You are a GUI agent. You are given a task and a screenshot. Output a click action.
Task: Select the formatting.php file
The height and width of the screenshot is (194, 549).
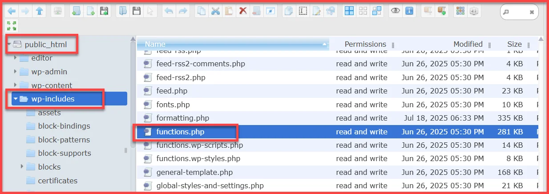pos(182,118)
